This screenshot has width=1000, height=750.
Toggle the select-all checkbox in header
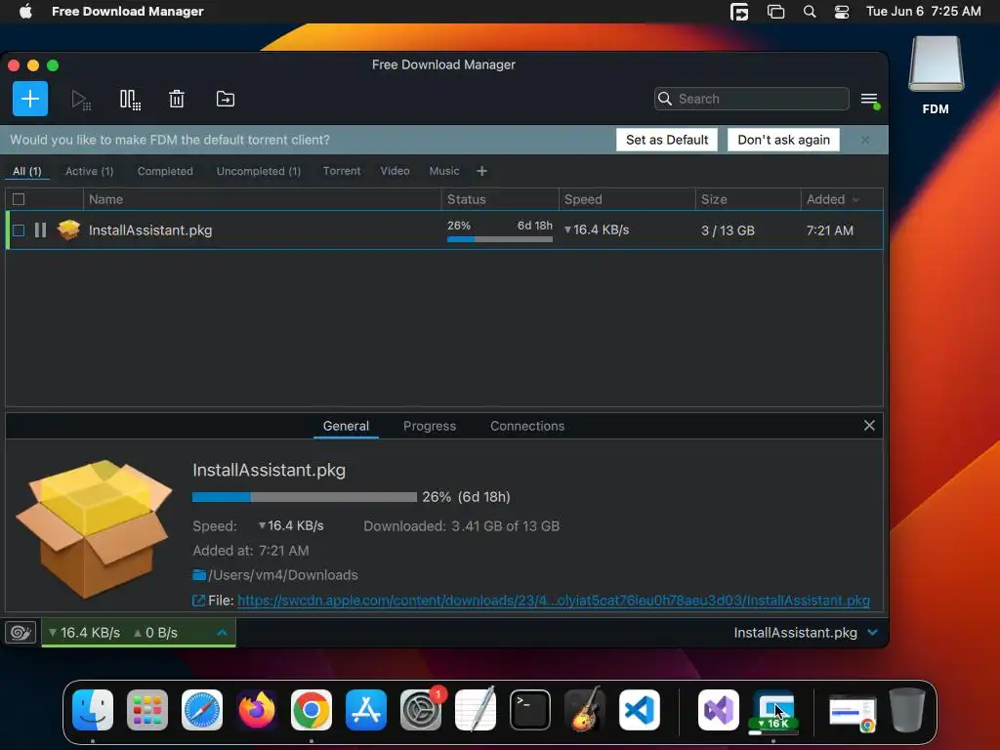19,199
